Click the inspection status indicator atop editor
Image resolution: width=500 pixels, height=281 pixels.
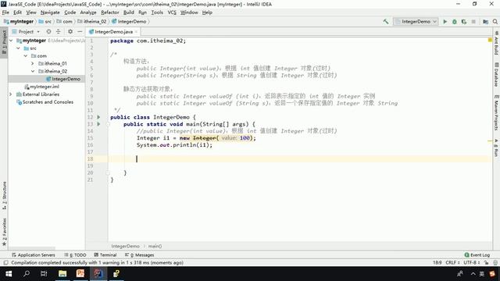(x=490, y=40)
